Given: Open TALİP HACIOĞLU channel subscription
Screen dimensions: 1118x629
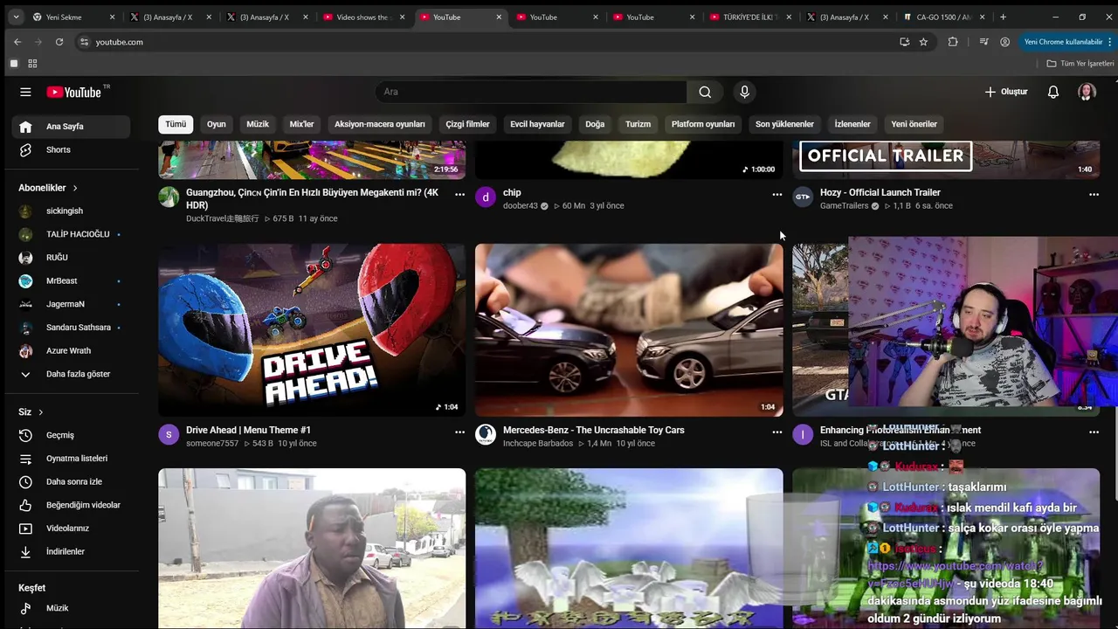Looking at the screenshot, I should [72, 234].
